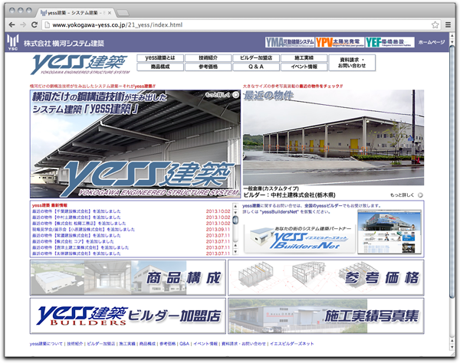This screenshot has height=363, width=460.
Task: Open the 常盤建設株式会社 news entry
Action: [x=76, y=236]
